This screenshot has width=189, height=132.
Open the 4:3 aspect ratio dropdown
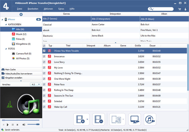click(x=36, y=85)
